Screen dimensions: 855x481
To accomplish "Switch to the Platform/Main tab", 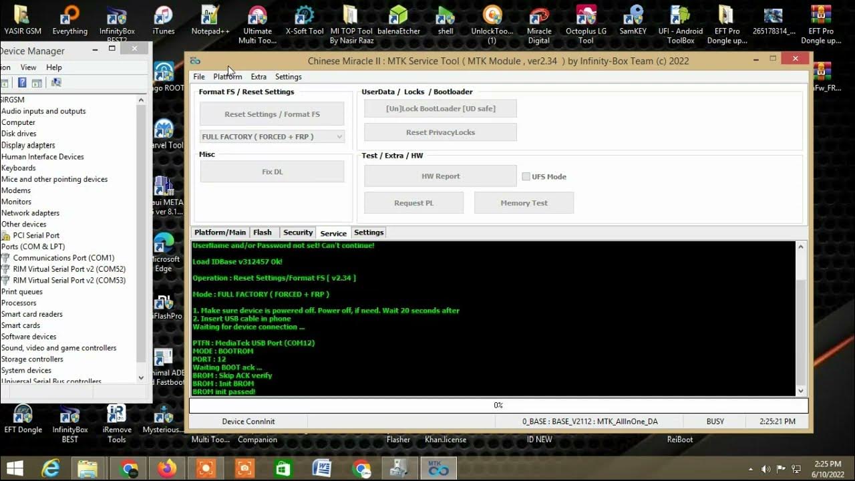I will click(220, 232).
